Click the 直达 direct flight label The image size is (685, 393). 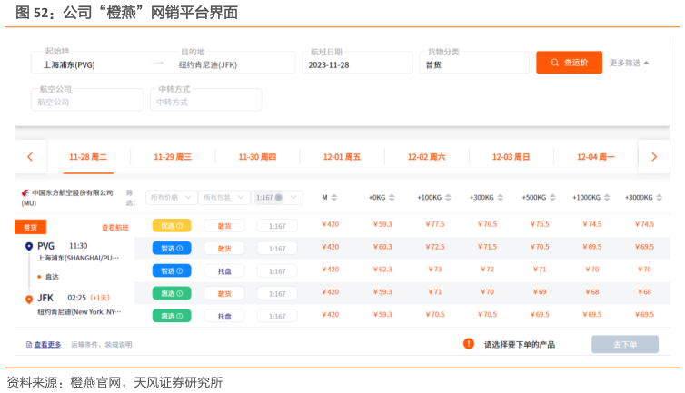pyautogui.click(x=52, y=277)
